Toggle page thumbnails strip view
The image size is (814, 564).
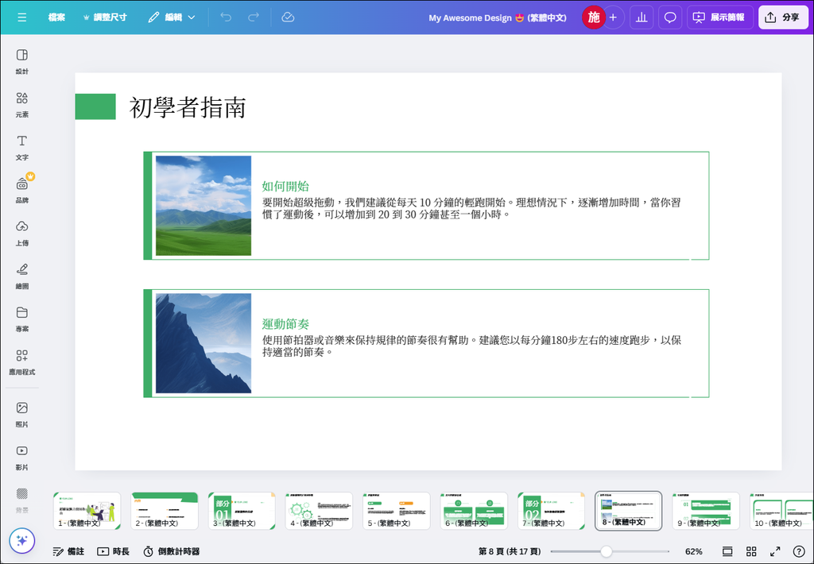point(727,551)
